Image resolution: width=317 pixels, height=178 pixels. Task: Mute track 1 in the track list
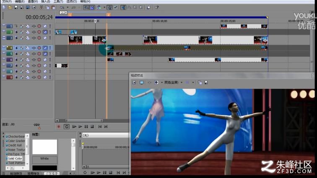(x=45, y=26)
